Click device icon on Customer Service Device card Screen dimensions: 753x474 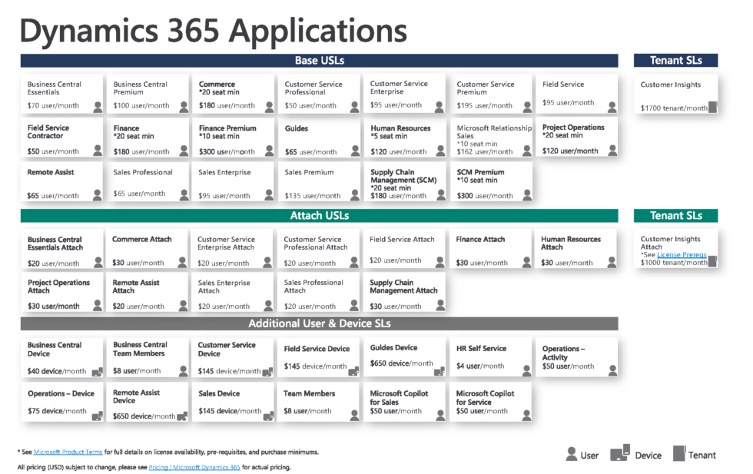pyautogui.click(x=268, y=371)
